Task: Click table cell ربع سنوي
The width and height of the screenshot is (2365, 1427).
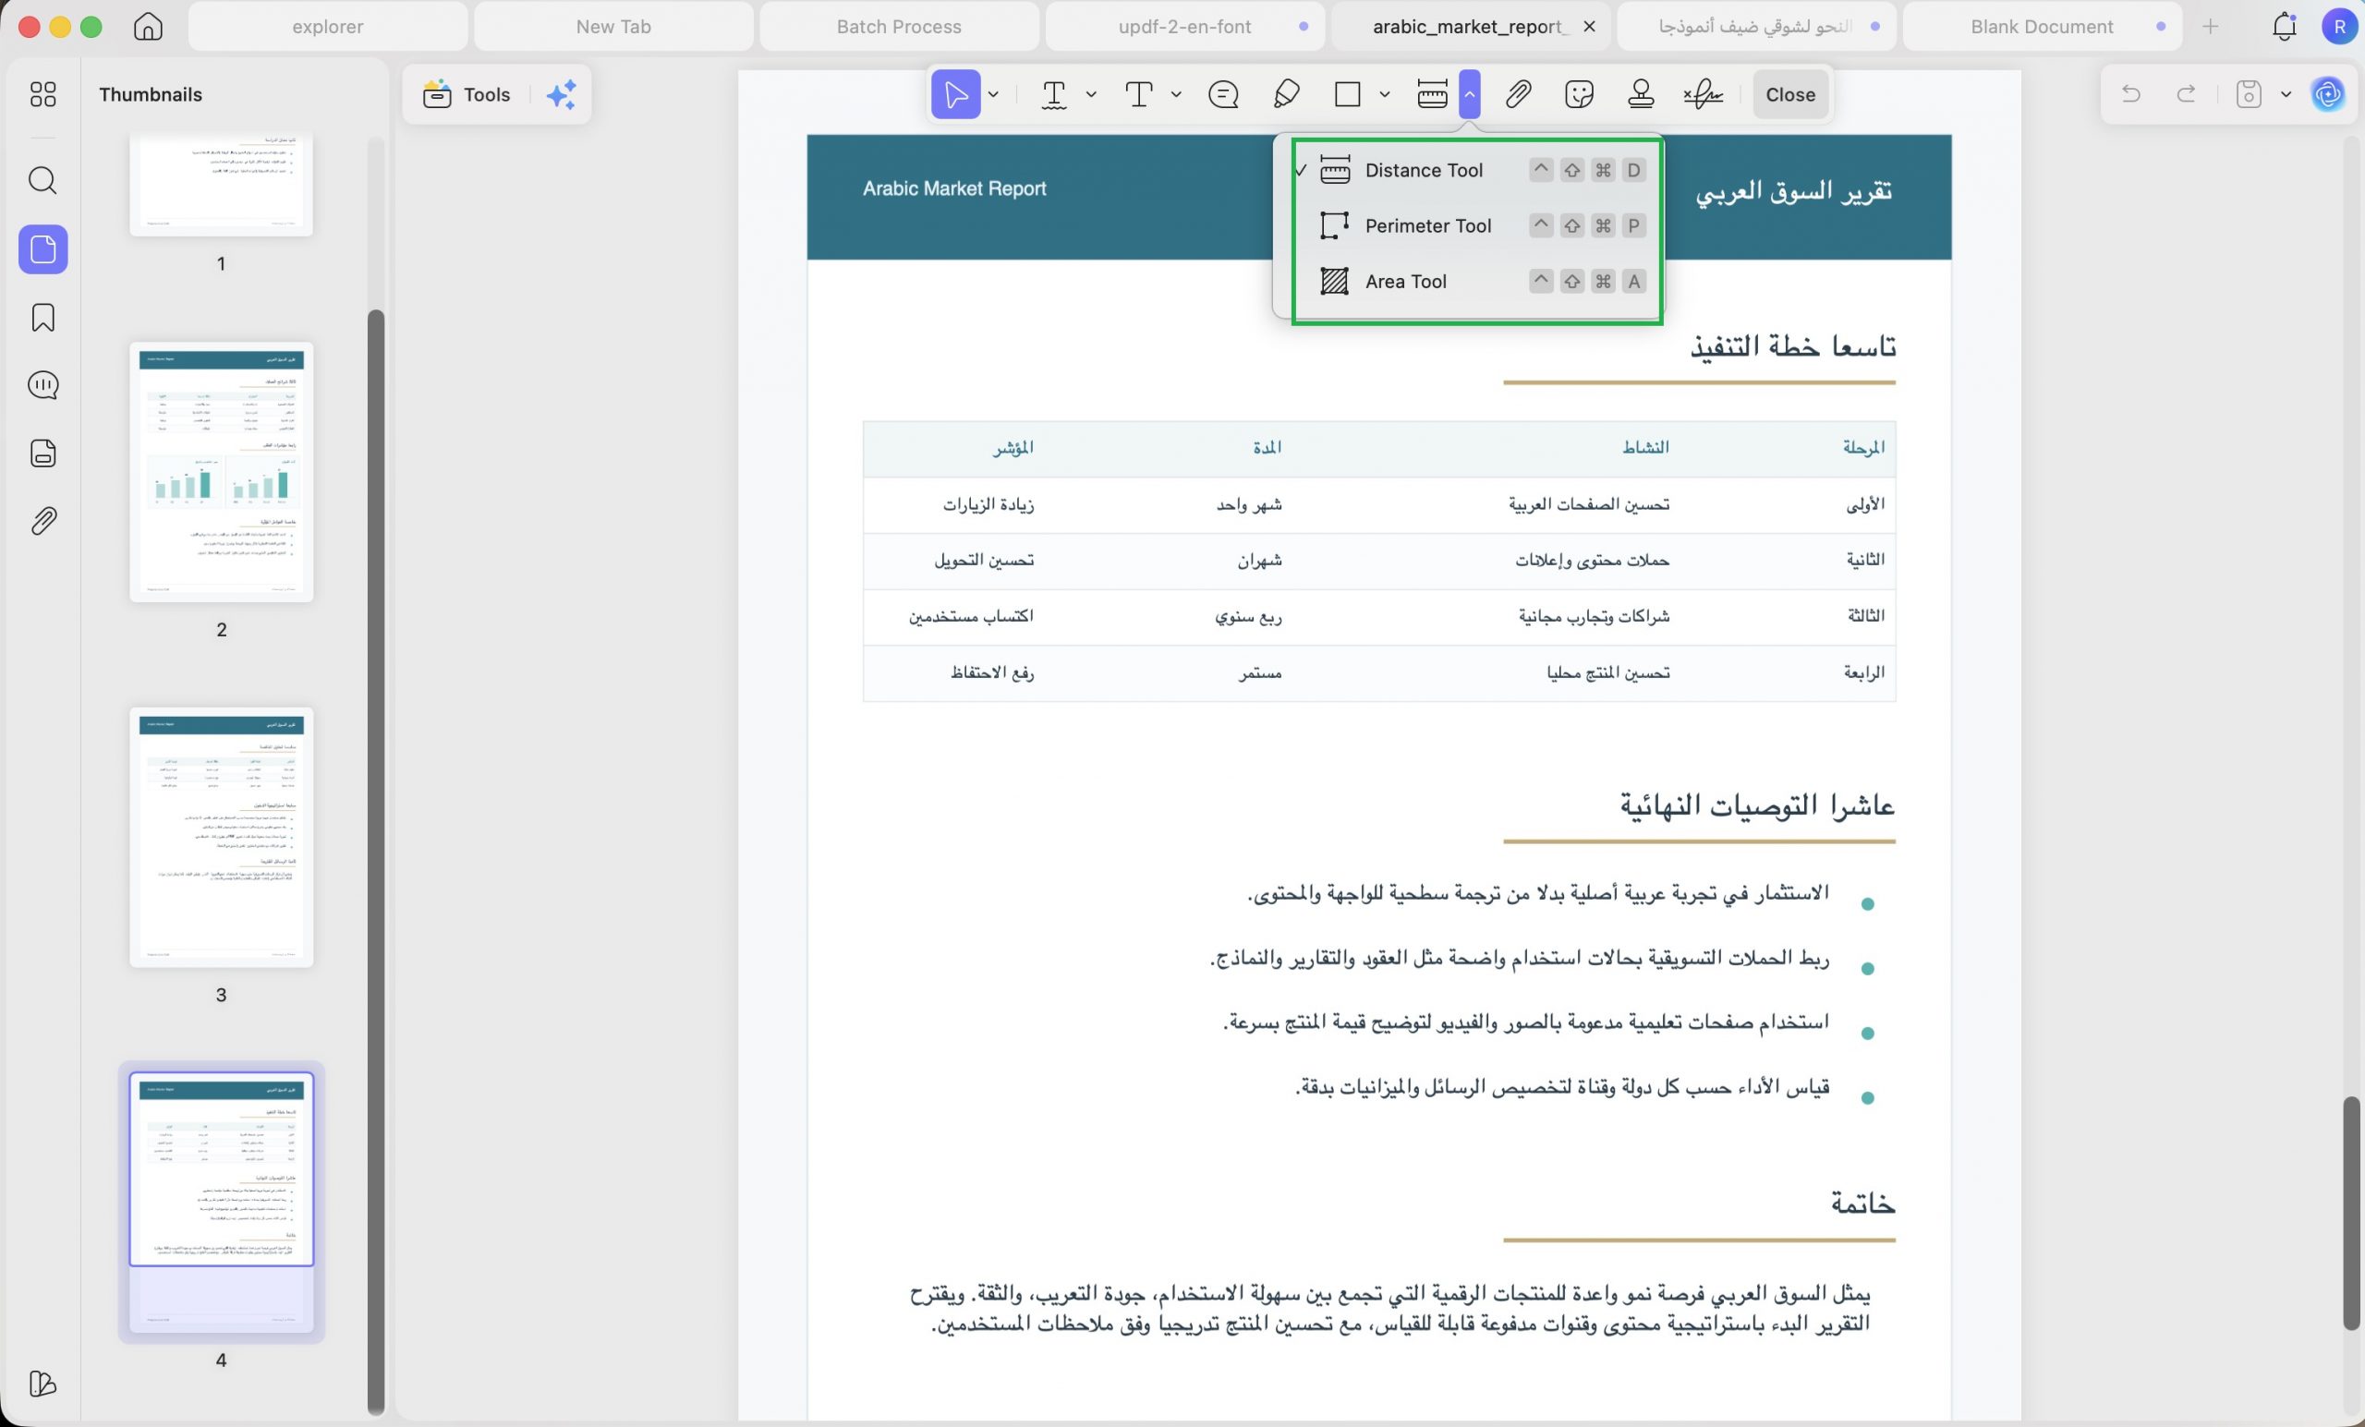Action: 1249,616
